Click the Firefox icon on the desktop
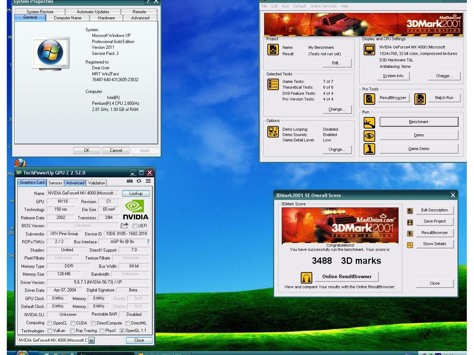 pos(20,163)
